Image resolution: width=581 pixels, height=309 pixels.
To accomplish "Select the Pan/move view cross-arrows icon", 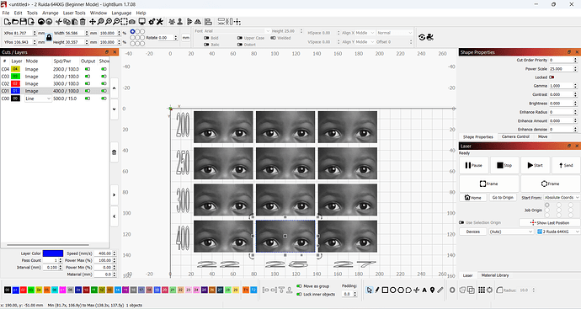I will pos(93,22).
